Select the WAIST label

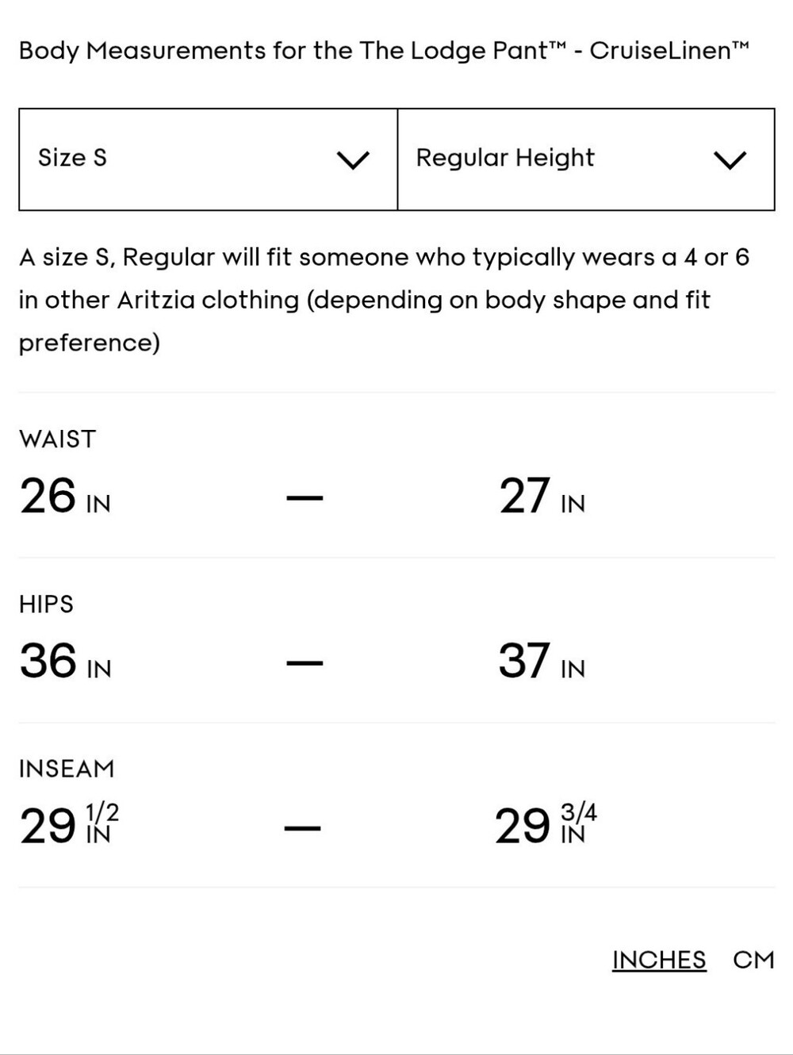tap(57, 439)
